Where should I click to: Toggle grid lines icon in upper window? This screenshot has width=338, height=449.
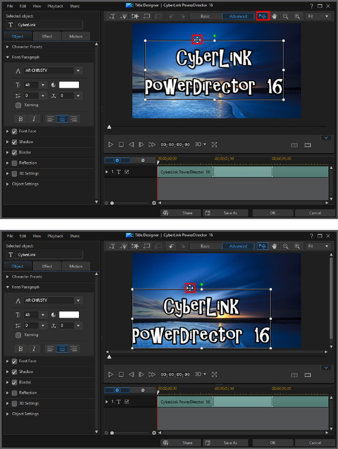pyautogui.click(x=294, y=145)
